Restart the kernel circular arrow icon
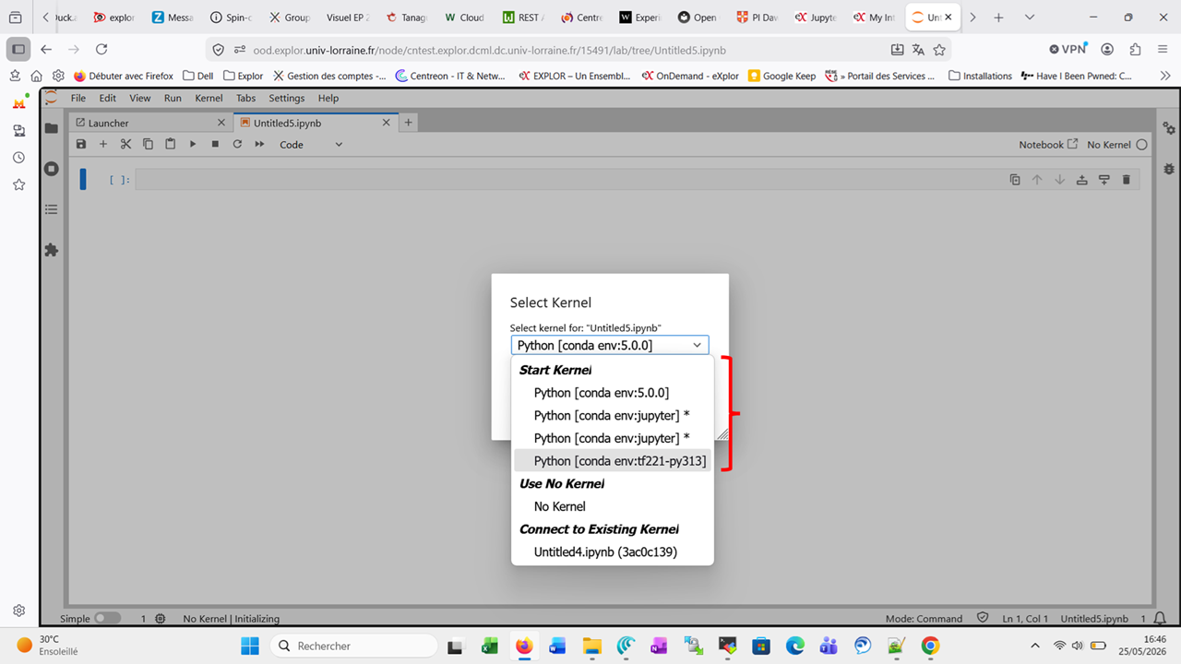The width and height of the screenshot is (1181, 664). click(x=237, y=144)
